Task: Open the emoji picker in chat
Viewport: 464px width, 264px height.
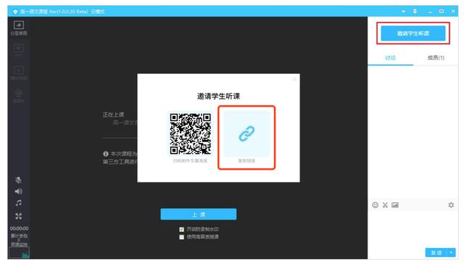Action: (x=376, y=205)
